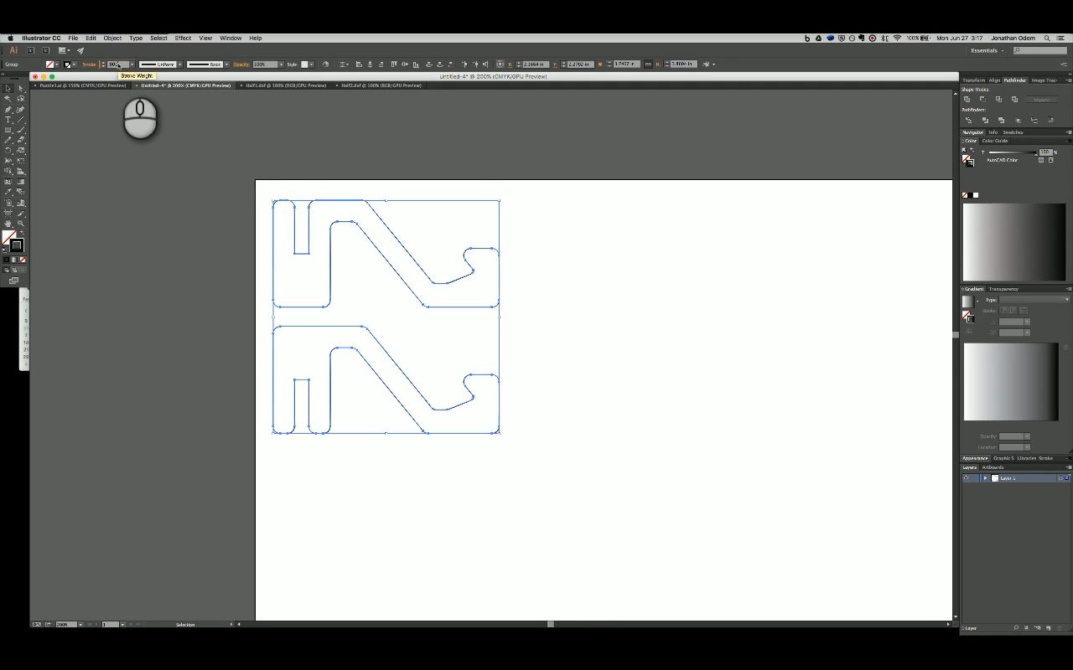1073x670 pixels.
Task: Switch to the Swatches panel tab
Action: click(1013, 132)
